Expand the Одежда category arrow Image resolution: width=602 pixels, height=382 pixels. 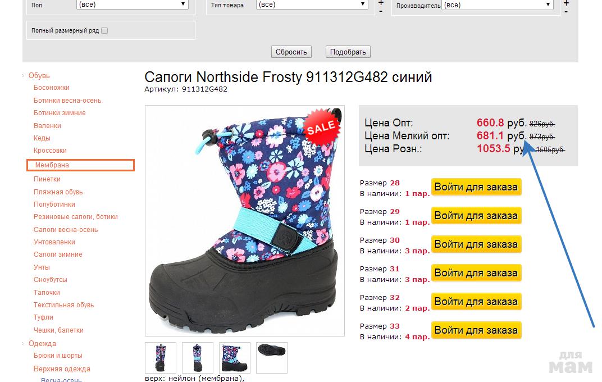tap(24, 344)
